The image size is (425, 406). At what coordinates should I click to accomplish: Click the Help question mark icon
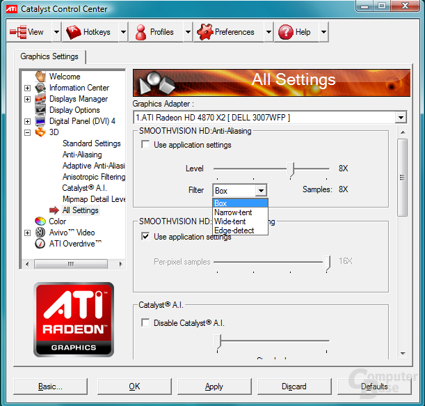tap(285, 32)
